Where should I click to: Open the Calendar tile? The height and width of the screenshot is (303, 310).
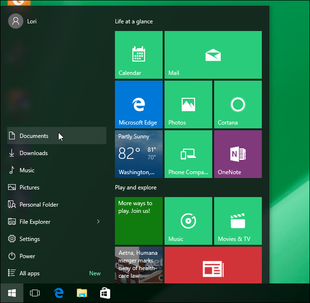pyautogui.click(x=138, y=55)
